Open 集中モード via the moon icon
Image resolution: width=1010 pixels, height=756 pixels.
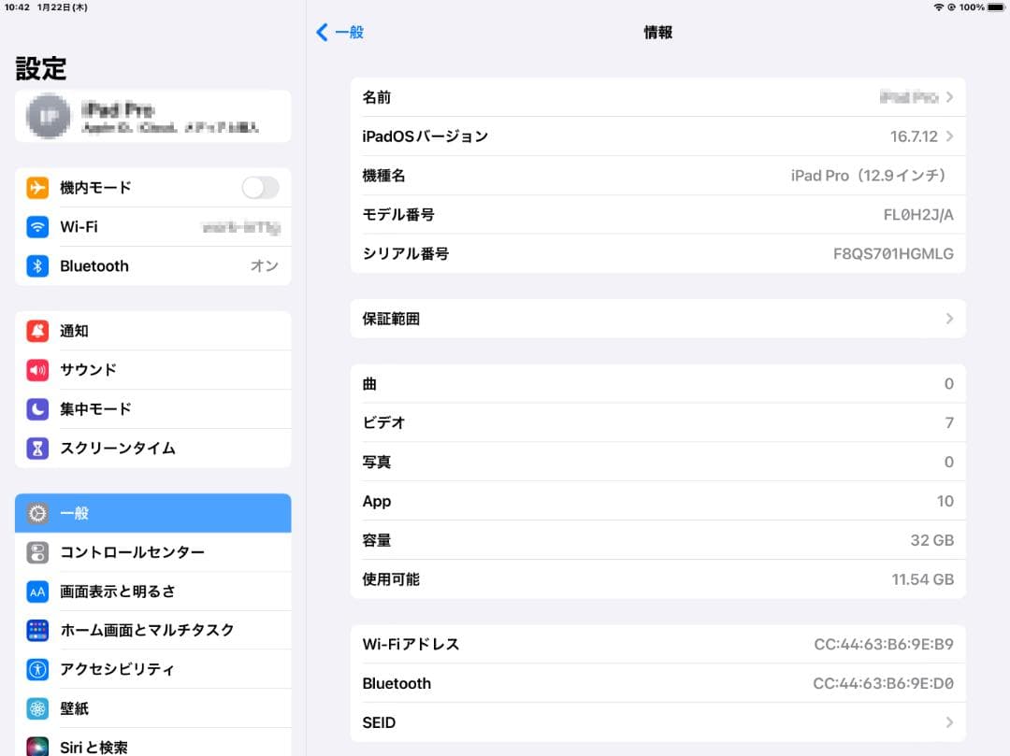point(37,408)
